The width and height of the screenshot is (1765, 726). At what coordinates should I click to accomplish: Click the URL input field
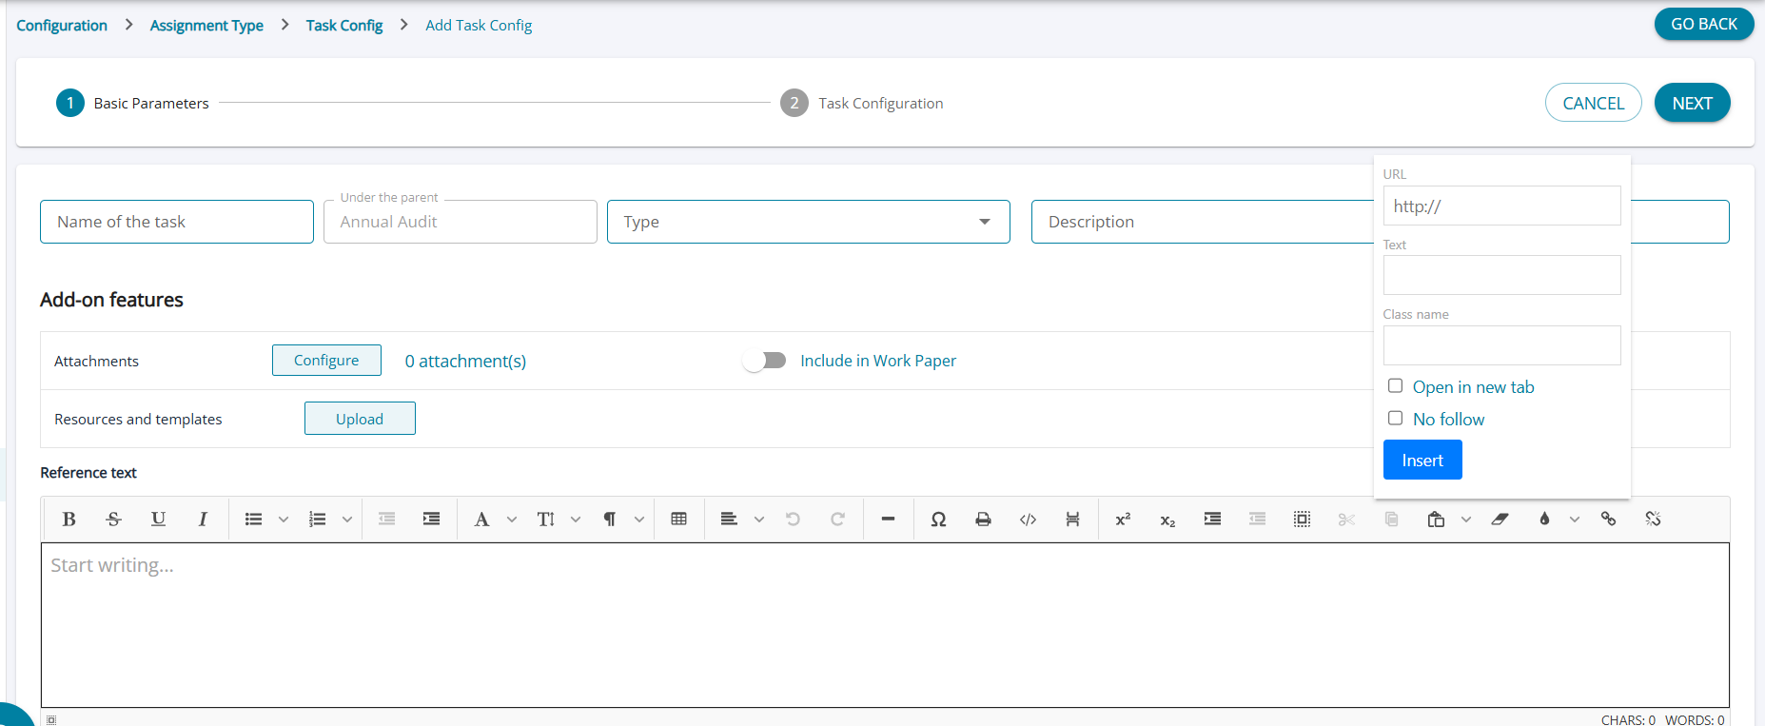[1501, 206]
